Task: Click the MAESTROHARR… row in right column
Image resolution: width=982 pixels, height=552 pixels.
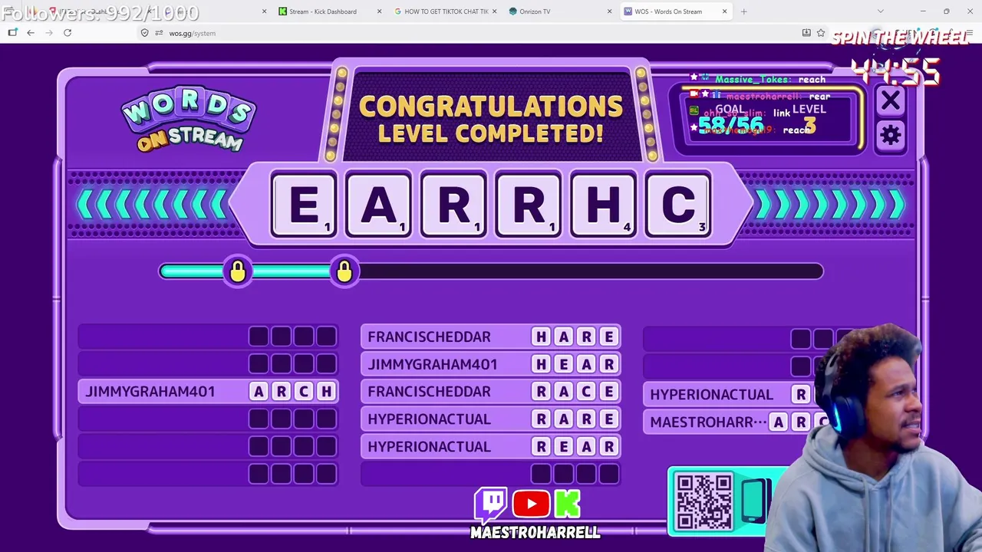Action: click(x=736, y=422)
